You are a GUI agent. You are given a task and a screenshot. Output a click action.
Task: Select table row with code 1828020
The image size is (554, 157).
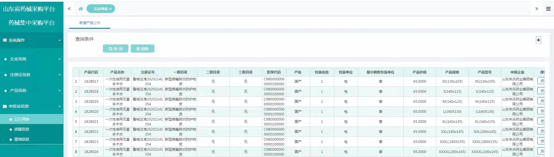(x=91, y=112)
